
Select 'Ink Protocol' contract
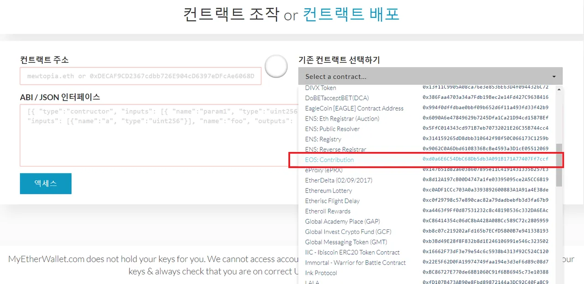[427, 273]
